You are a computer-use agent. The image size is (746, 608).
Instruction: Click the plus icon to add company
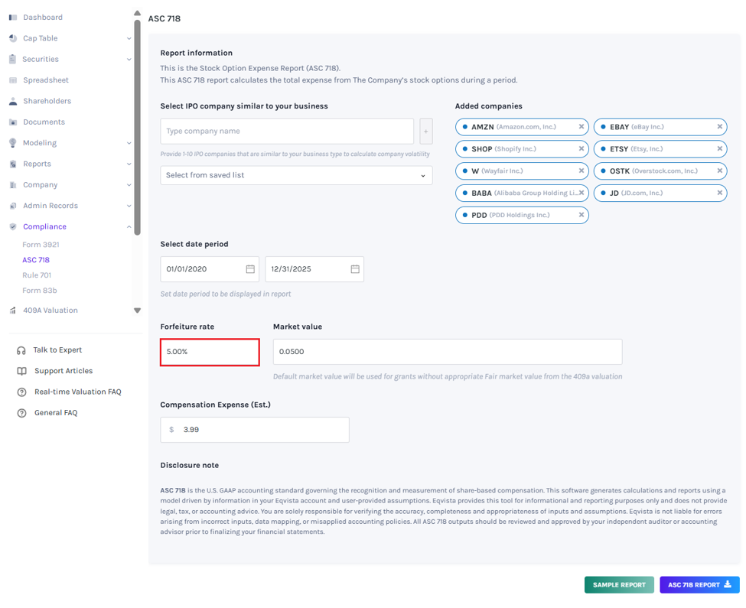click(x=426, y=132)
